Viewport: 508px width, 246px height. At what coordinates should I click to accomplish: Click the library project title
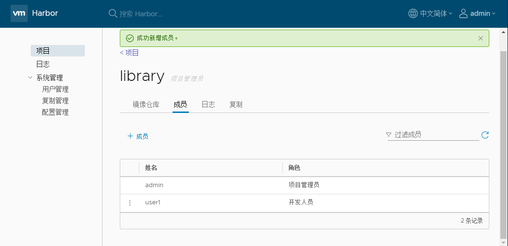point(142,76)
